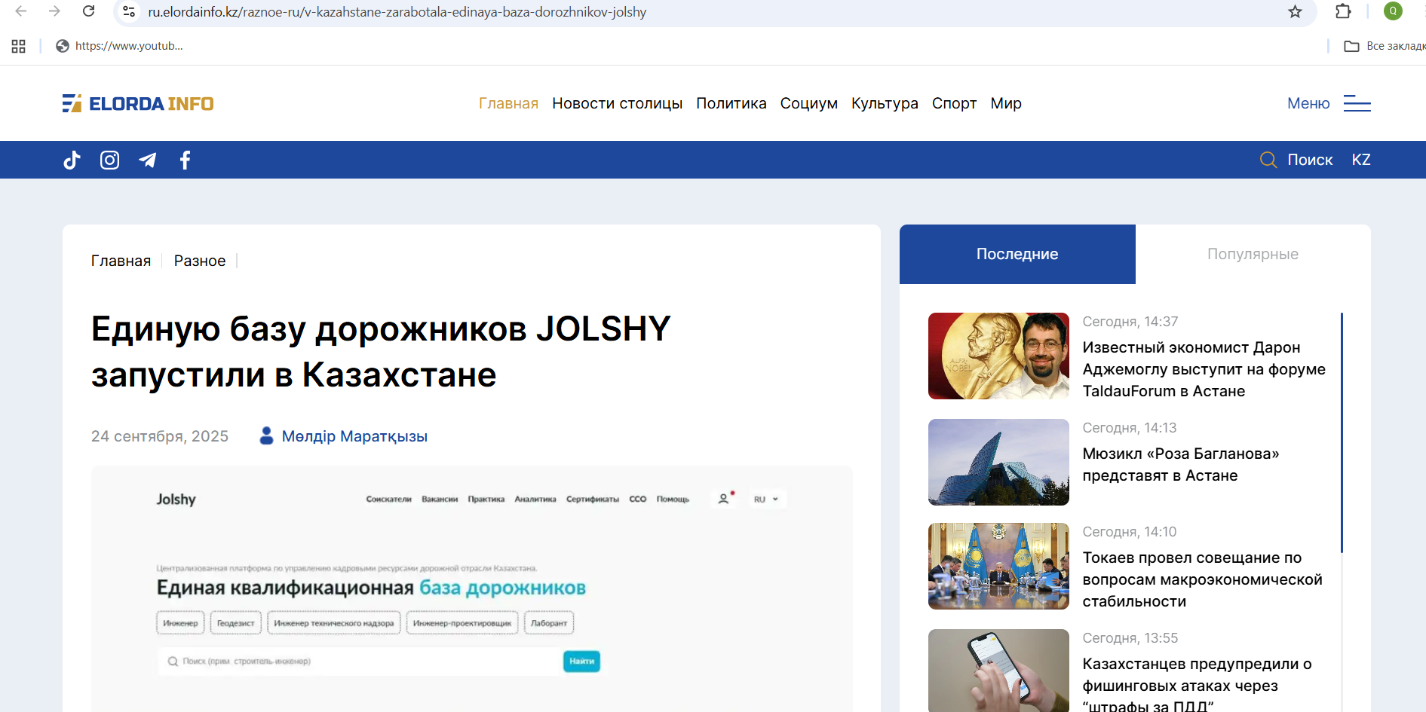Open author Мөлдір Маратқызы link
The width and height of the screenshot is (1426, 712).
click(x=354, y=436)
